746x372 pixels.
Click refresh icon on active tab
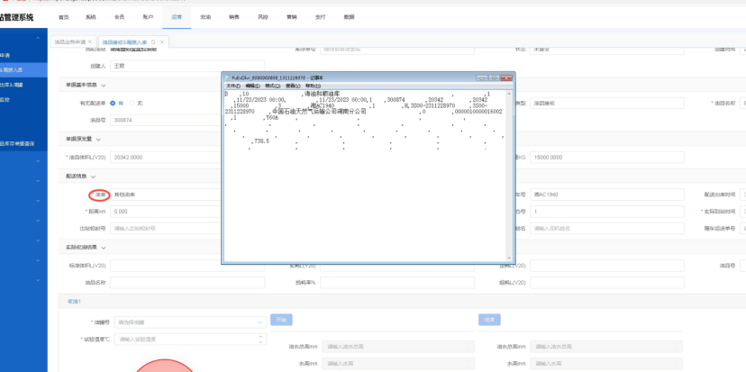[153, 41]
